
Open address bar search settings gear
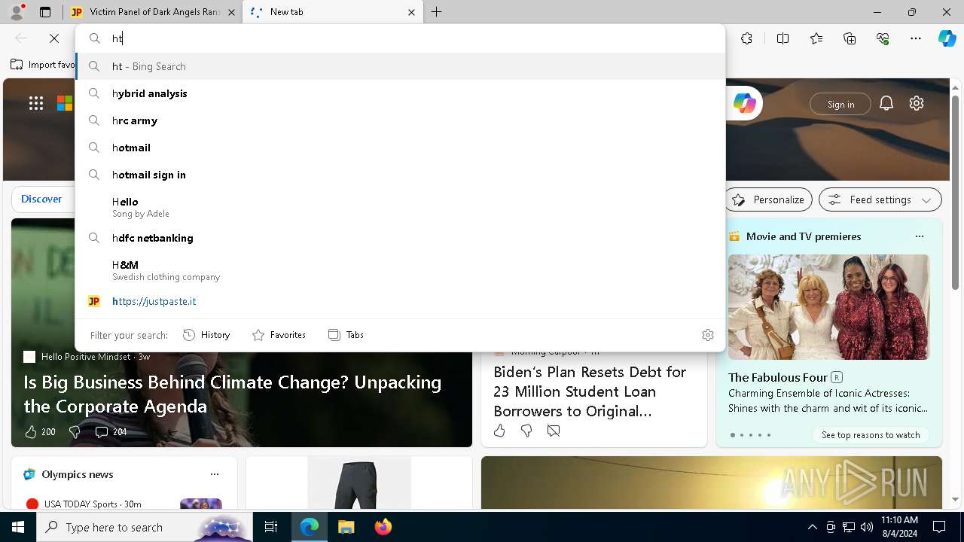point(708,335)
